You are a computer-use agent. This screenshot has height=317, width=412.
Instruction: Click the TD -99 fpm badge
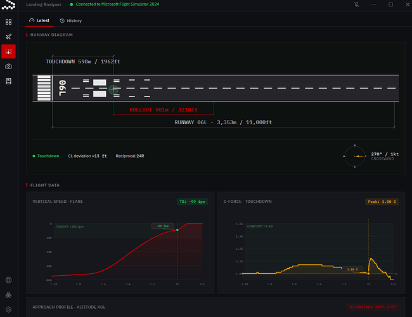point(192,202)
